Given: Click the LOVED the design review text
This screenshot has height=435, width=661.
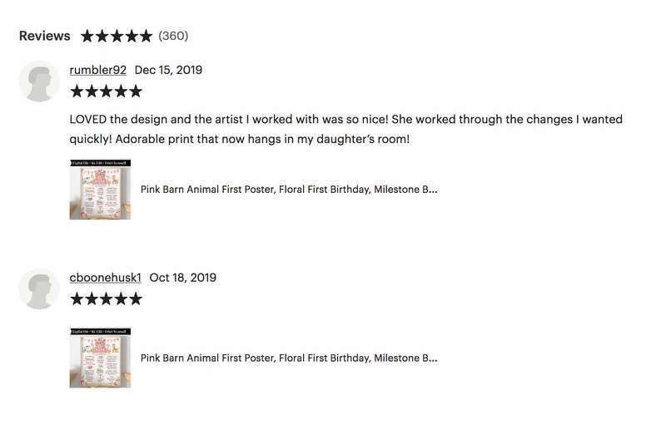Looking at the screenshot, I should click(345, 129).
